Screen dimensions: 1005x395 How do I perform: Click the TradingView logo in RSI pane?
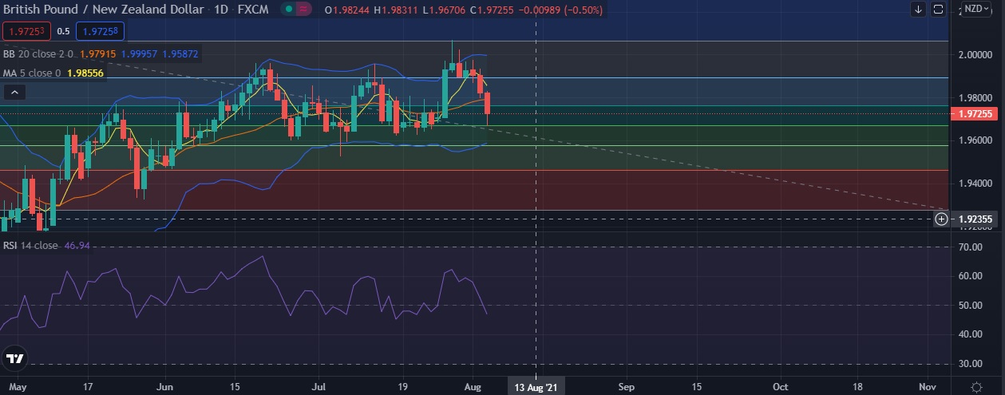14,358
